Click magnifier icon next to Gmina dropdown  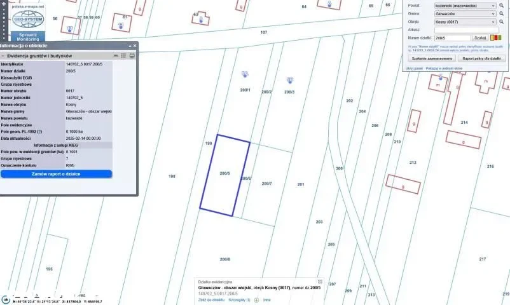[x=500, y=13]
